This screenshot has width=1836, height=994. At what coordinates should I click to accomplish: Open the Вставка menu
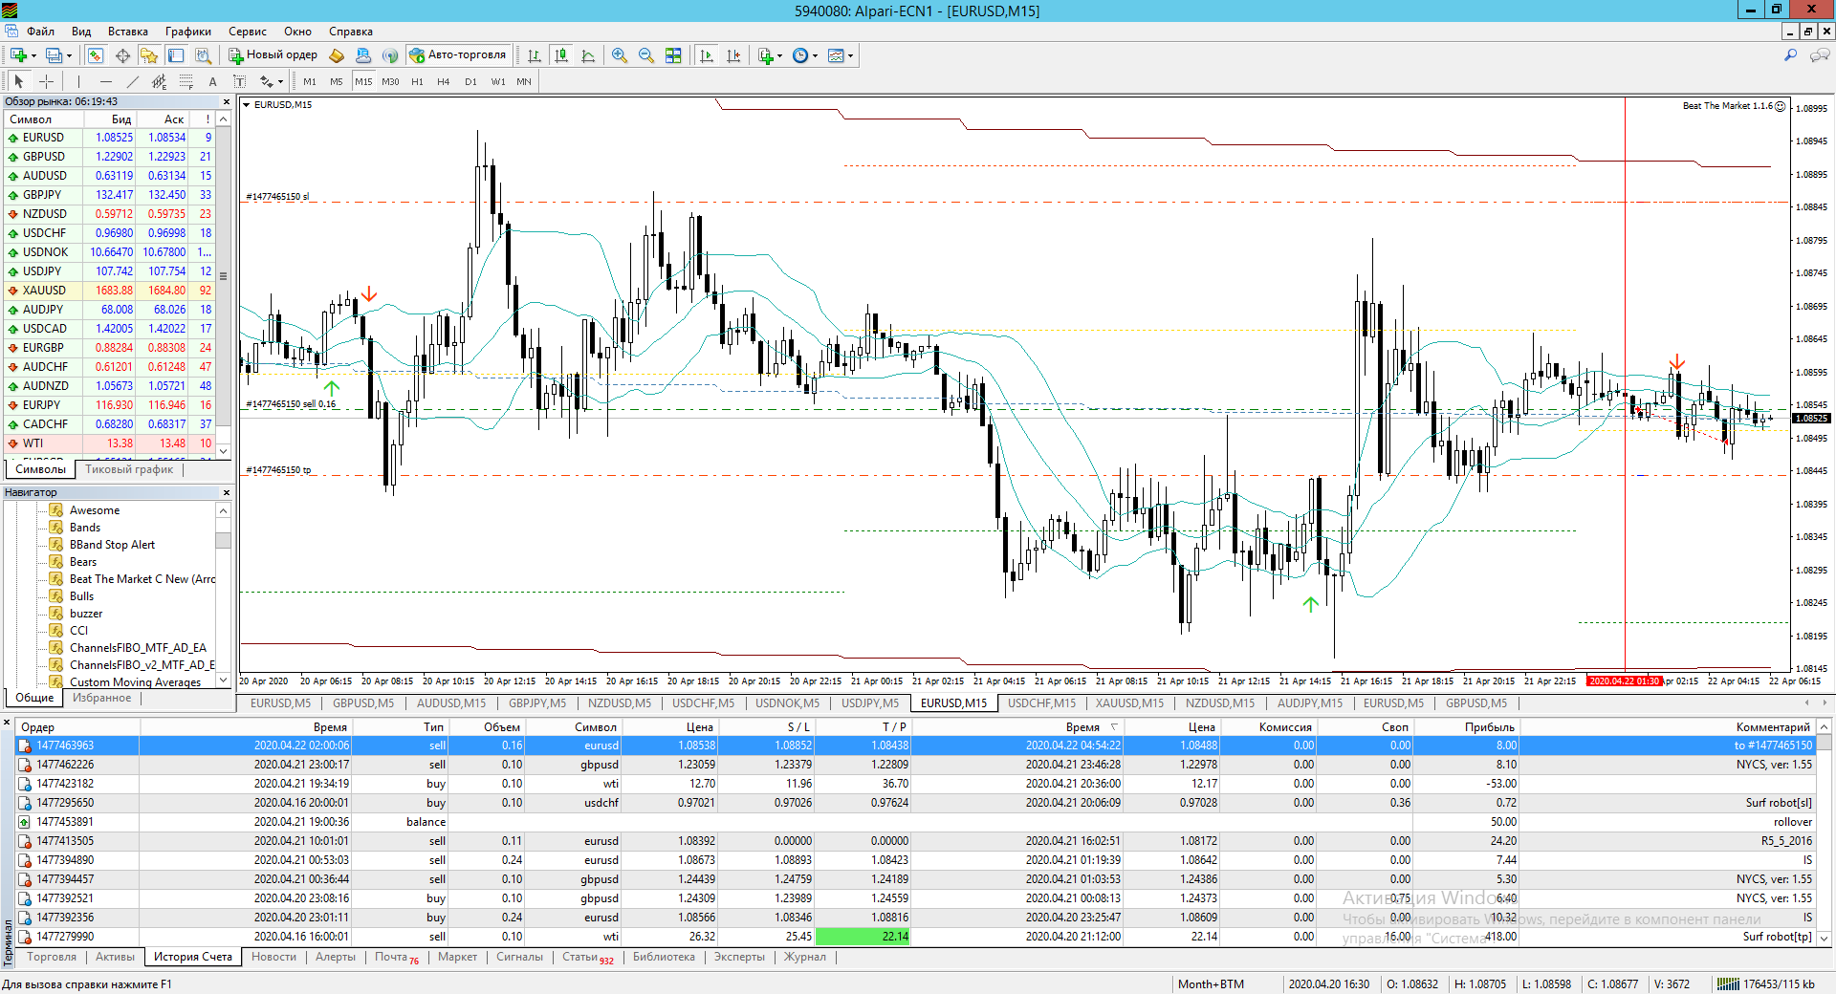(x=128, y=32)
